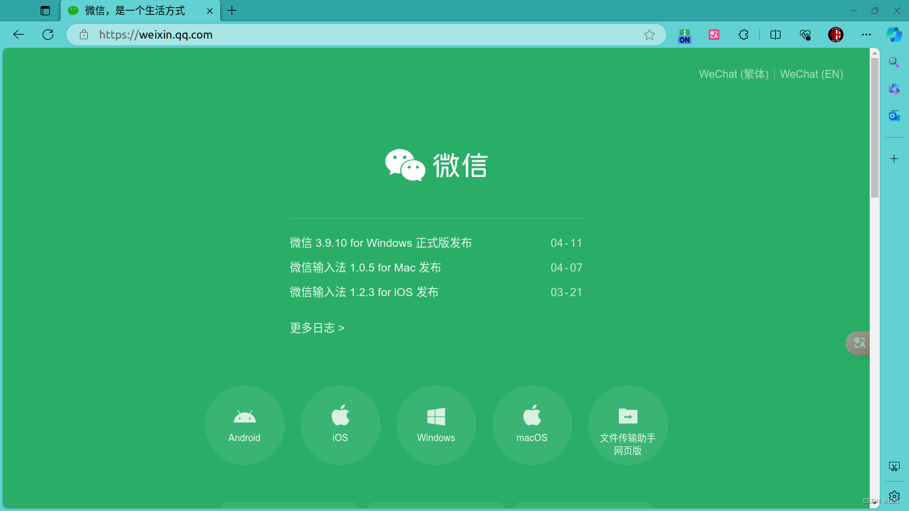This screenshot has height=511, width=909.
Task: Reload the page with Refresh icon
Action: 48,35
